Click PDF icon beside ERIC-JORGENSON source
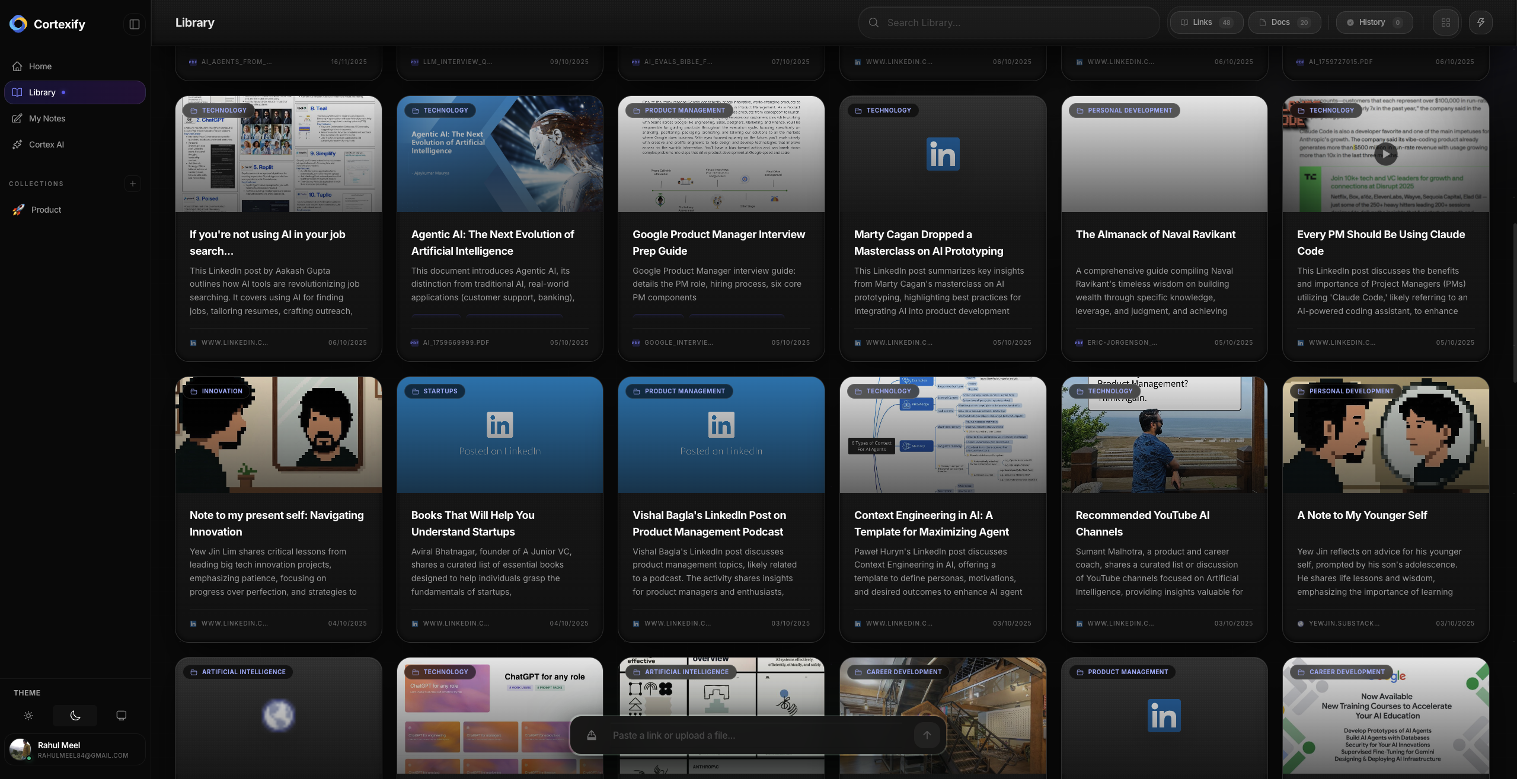The width and height of the screenshot is (1517, 779). click(1079, 342)
